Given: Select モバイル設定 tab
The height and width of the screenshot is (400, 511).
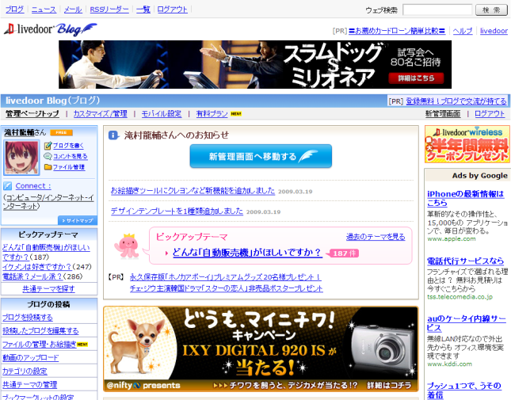Looking at the screenshot, I should [162, 114].
